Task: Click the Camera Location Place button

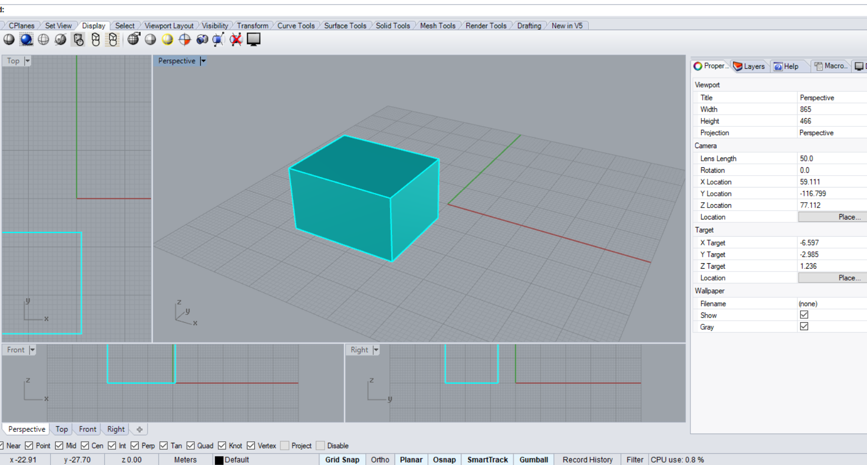Action: pyautogui.click(x=832, y=217)
